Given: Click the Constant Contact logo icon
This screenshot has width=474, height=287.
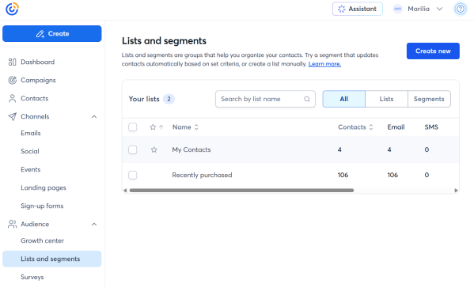Looking at the screenshot, I should (12, 9).
